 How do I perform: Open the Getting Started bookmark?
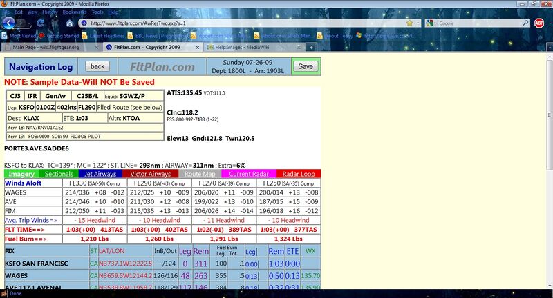coord(59,36)
